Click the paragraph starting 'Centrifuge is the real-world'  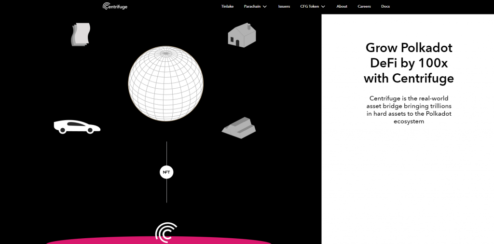pyautogui.click(x=409, y=109)
